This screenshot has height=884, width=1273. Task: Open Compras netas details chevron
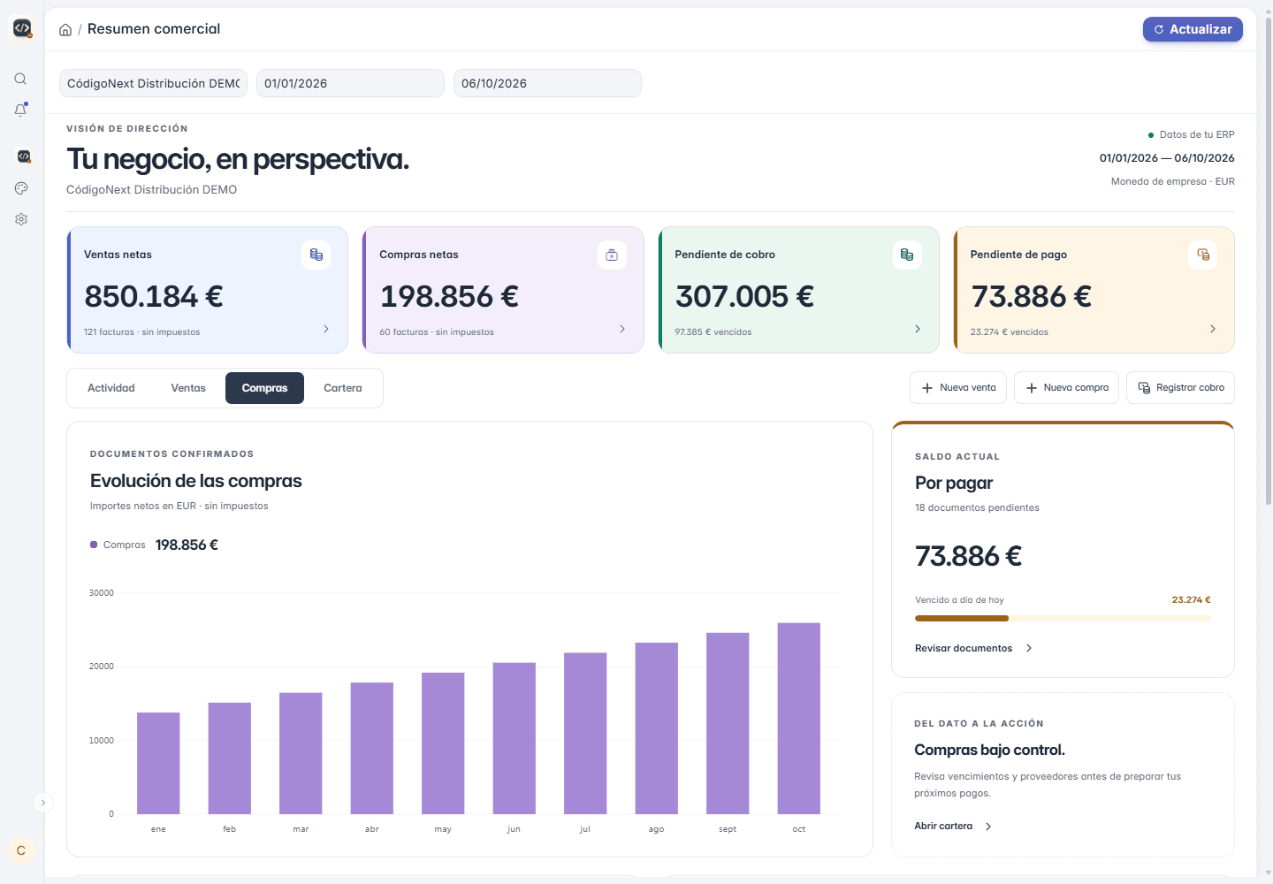pos(622,329)
